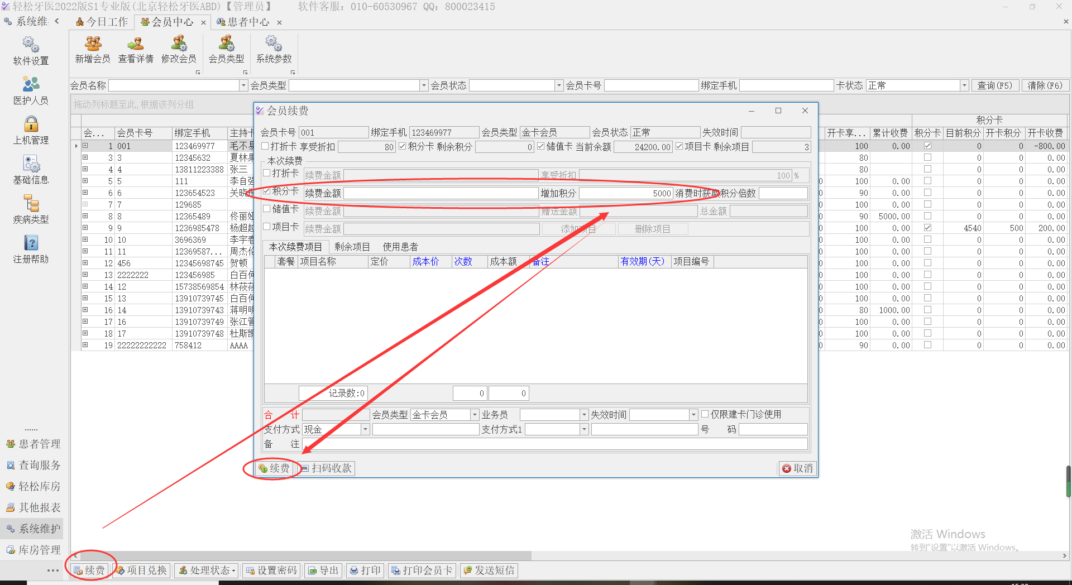The height and width of the screenshot is (585, 1072).
Task: Click the 导出 export button
Action: click(324, 570)
